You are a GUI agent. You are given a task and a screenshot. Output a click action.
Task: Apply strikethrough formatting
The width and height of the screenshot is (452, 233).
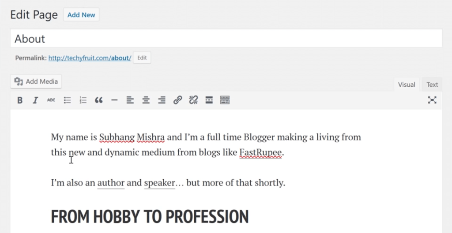(x=51, y=100)
